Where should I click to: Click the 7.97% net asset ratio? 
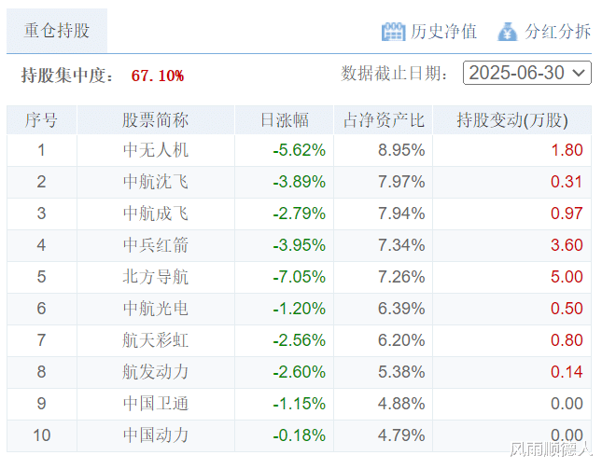tap(401, 182)
